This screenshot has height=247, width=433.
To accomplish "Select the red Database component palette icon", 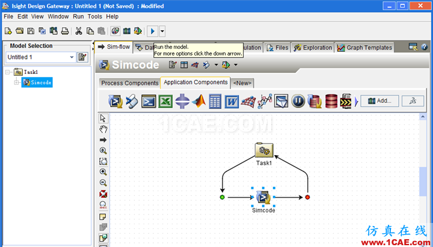I will click(x=331, y=101).
